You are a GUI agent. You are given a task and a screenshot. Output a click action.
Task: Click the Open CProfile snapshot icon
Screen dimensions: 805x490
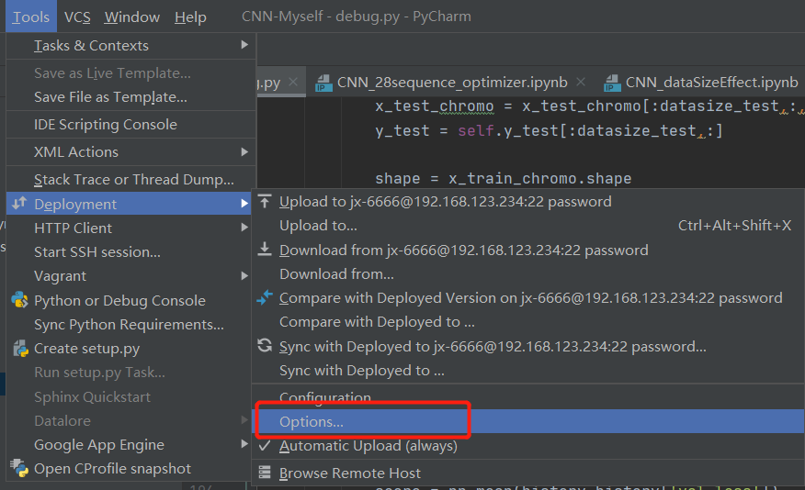[19, 468]
